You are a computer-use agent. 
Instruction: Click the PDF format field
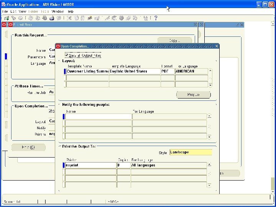tap(168, 71)
